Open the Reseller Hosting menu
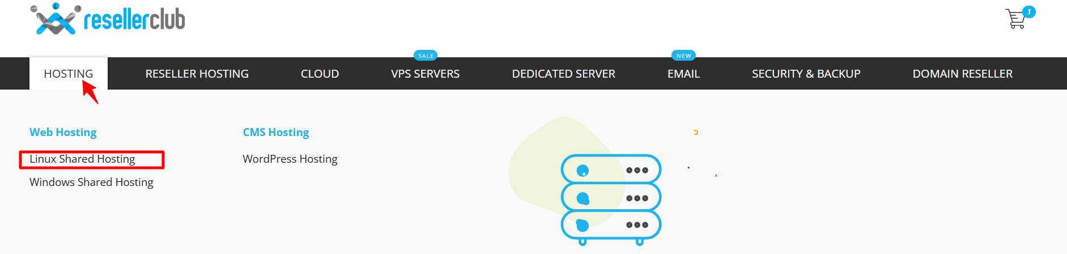 pos(197,74)
